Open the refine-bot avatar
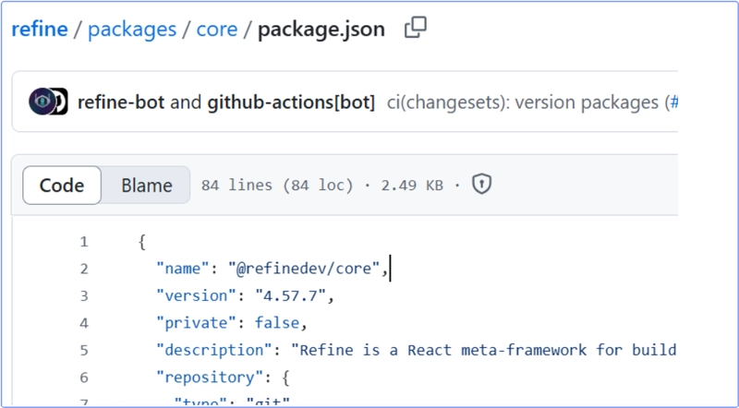This screenshot has height=408, width=739. (42, 102)
